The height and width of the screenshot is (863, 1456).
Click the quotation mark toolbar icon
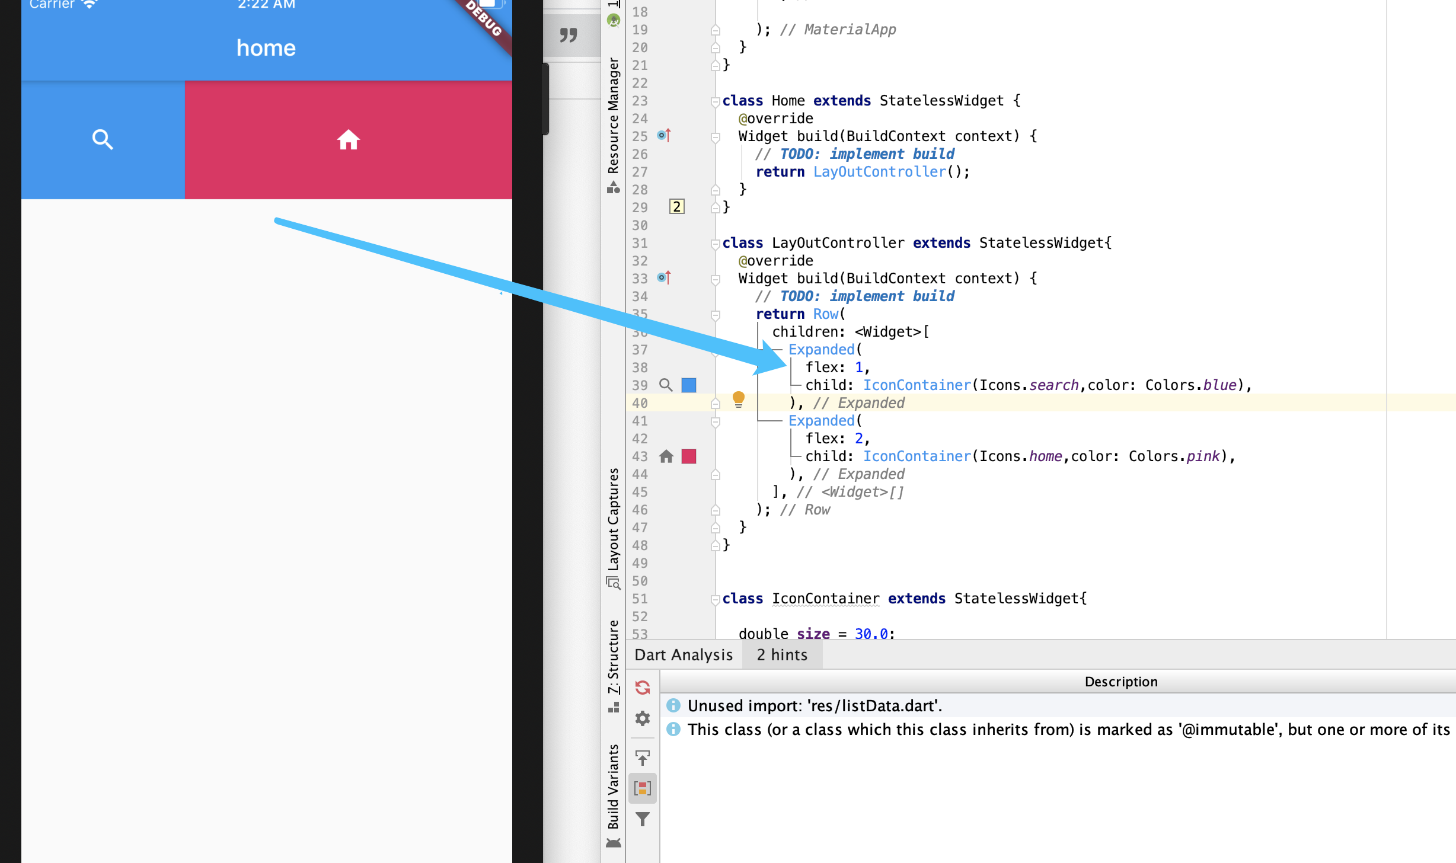[569, 36]
